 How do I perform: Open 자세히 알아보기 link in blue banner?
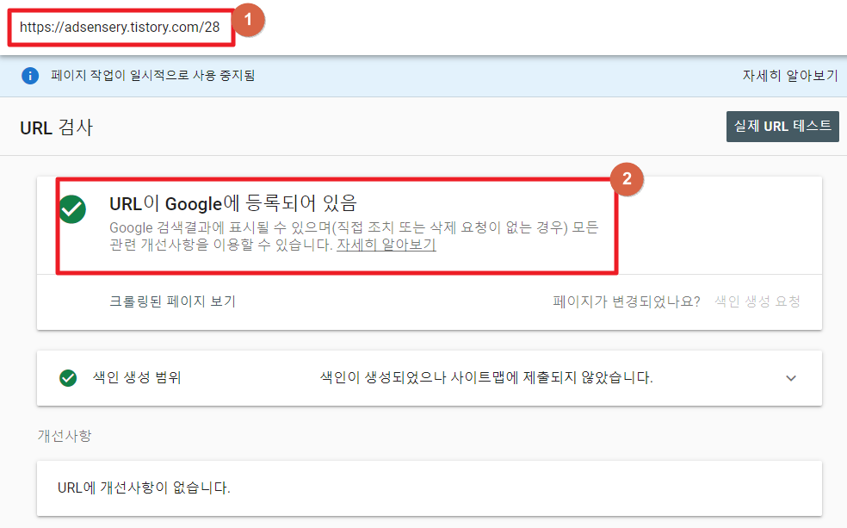point(790,76)
